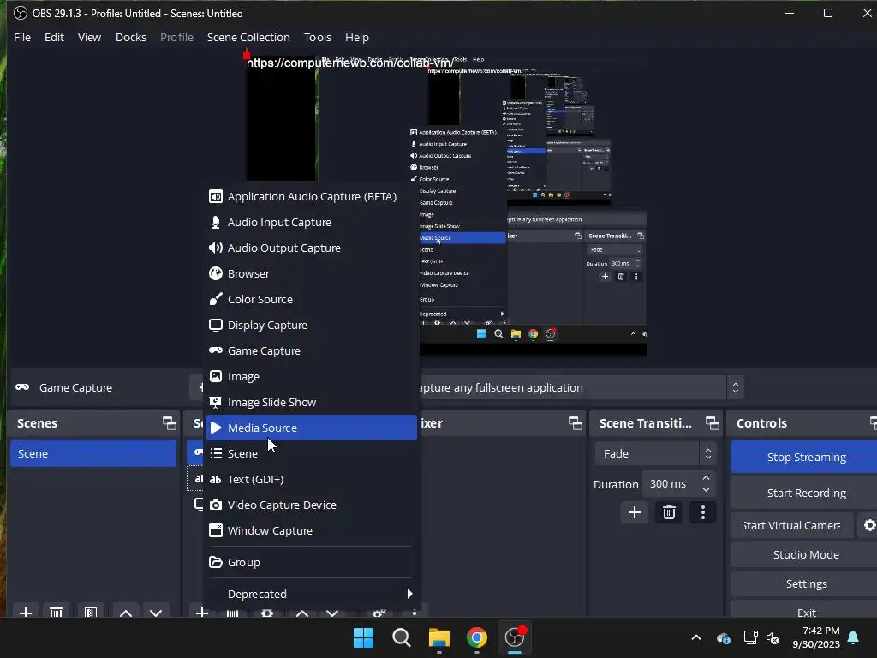Expand the Deprecated submenu
The width and height of the screenshot is (877, 658).
pyautogui.click(x=311, y=594)
